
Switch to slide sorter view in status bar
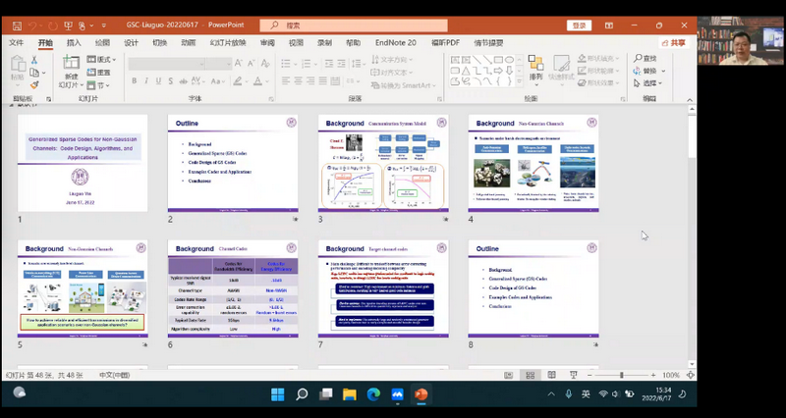(532, 375)
